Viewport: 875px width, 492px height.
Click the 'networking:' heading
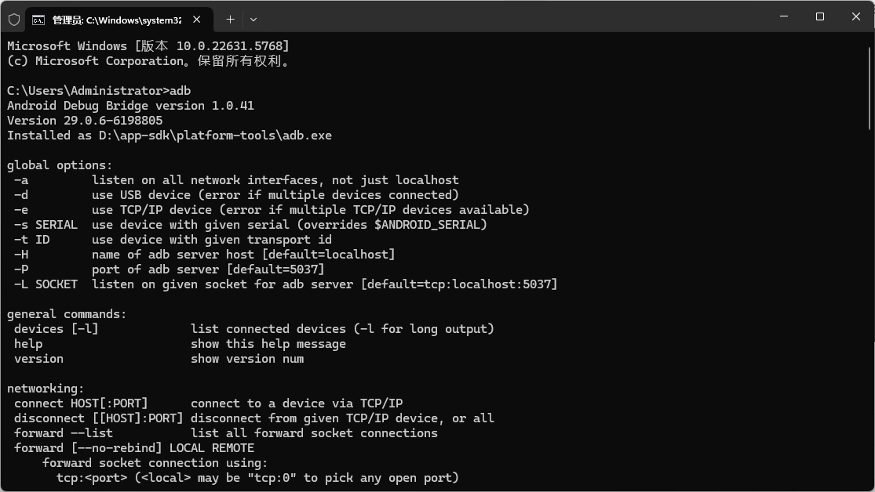(x=46, y=389)
